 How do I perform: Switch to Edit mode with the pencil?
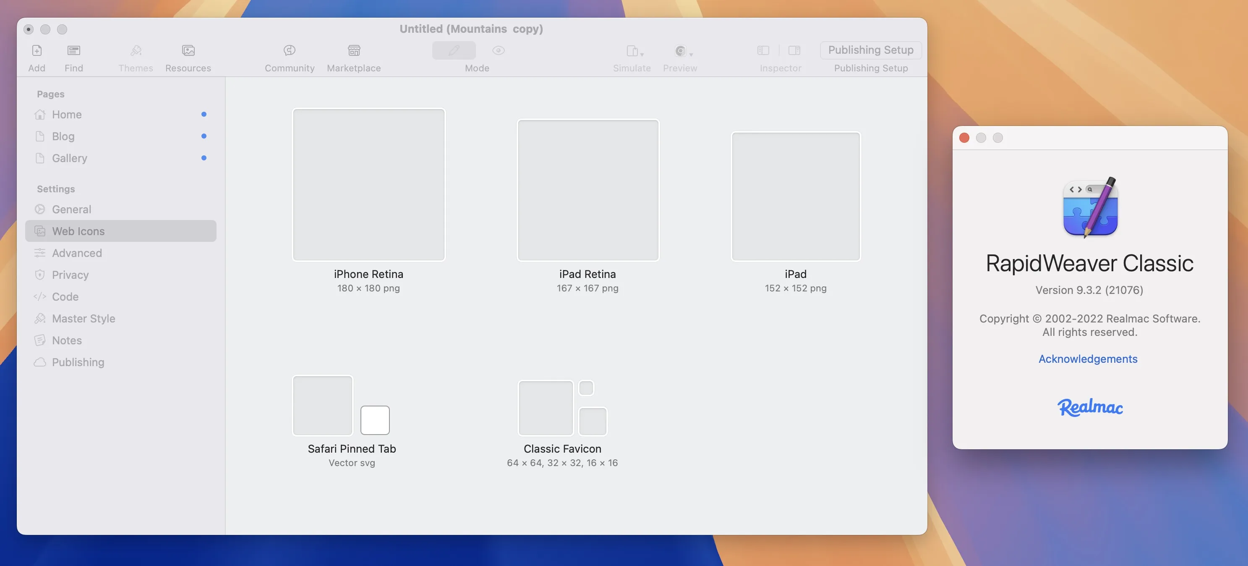(x=454, y=50)
